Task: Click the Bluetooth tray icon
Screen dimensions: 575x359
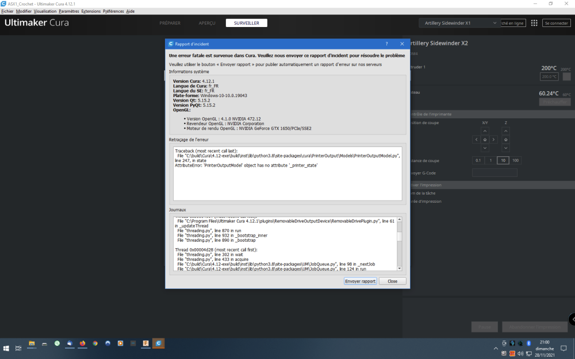Action: tap(529, 343)
